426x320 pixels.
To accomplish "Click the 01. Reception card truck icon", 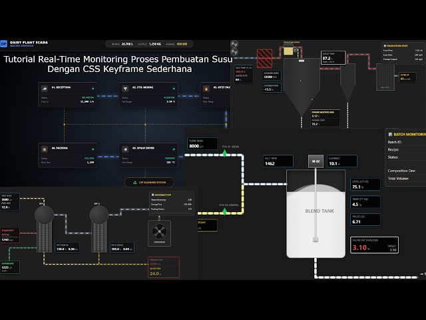I will [x=45, y=88].
